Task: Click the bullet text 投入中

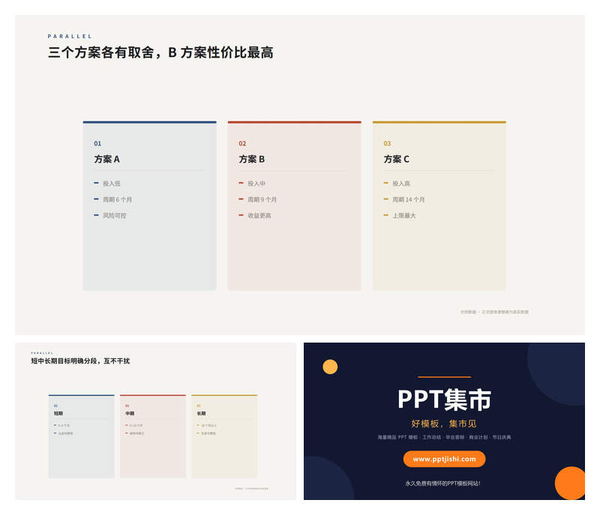Action: [x=256, y=184]
